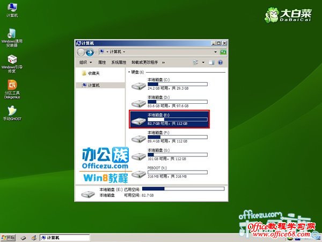Close the 计算机 window

tap(224, 43)
